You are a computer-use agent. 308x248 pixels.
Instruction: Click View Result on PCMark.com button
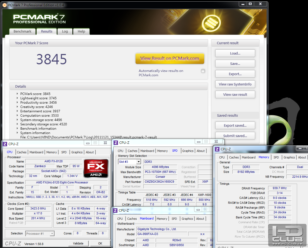pyautogui.click(x=170, y=58)
